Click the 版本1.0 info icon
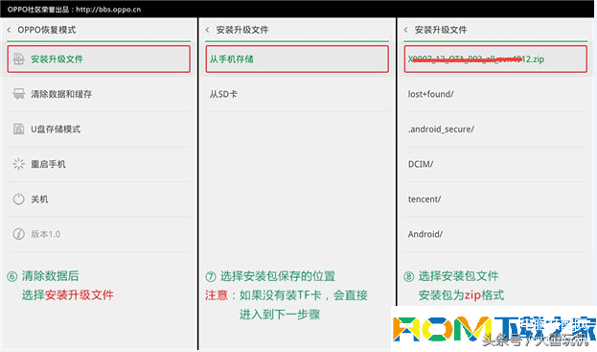This screenshot has height=352, width=597. (x=18, y=234)
